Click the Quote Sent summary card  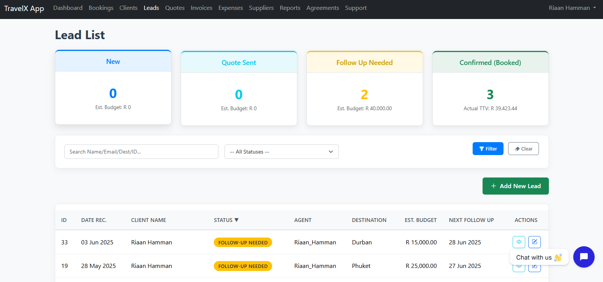pos(239,88)
